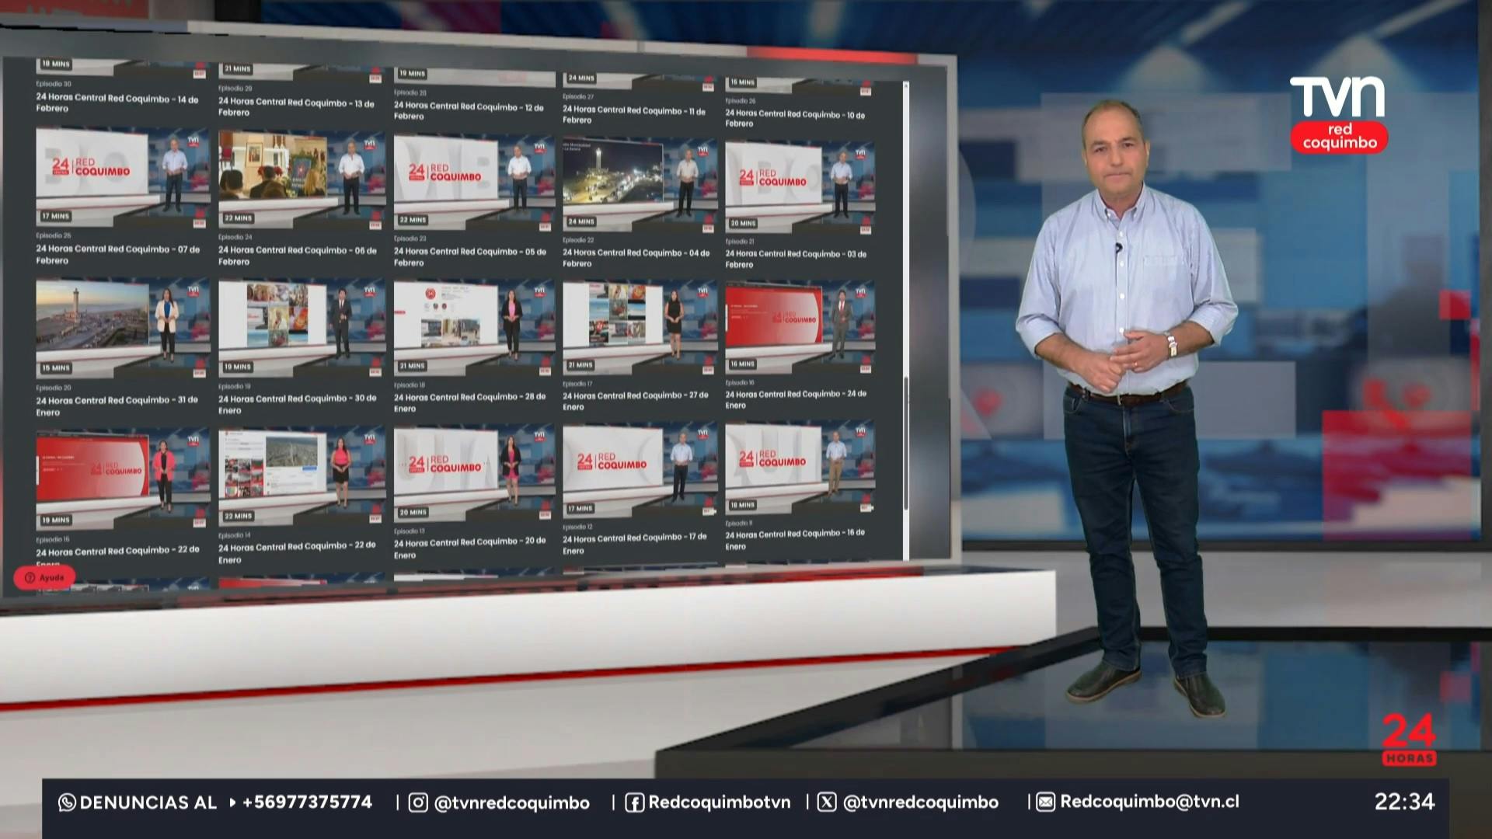Click the 16 MINS badge on Episodio 16

coord(743,364)
